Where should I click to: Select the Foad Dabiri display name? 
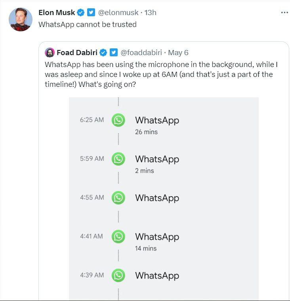(77, 53)
